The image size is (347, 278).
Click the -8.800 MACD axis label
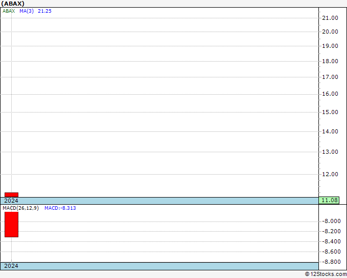coord(331,262)
